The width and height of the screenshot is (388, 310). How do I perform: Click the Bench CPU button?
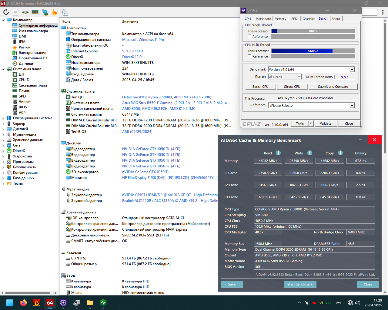pyautogui.click(x=260, y=87)
